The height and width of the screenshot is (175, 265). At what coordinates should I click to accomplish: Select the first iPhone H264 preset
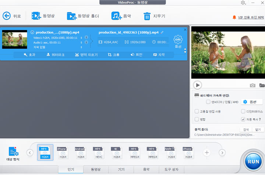pyautogui.click(x=63, y=153)
